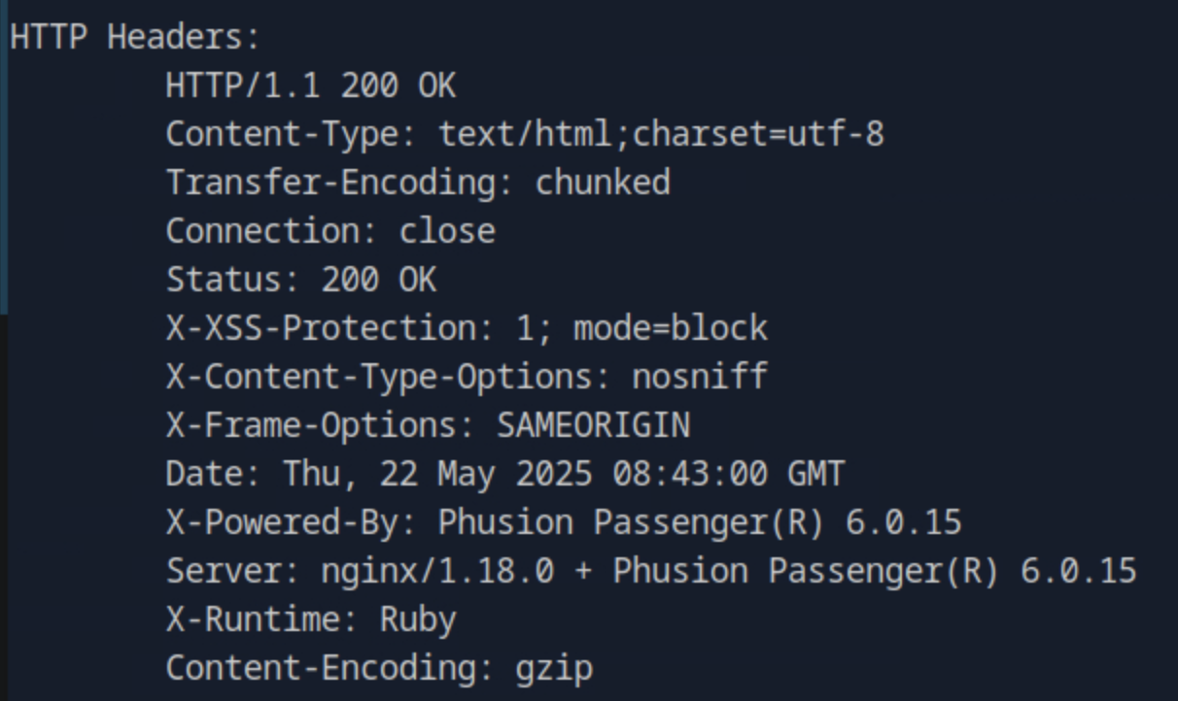Click the word "chunked"
The image size is (1178, 701).
[x=603, y=182]
